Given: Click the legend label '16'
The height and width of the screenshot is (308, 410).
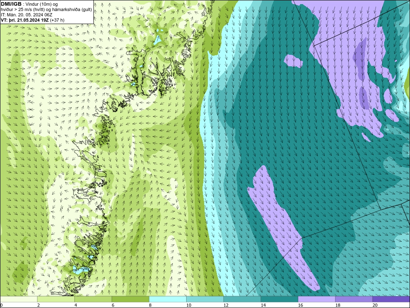Looking at the screenshot, I should coord(301,305).
